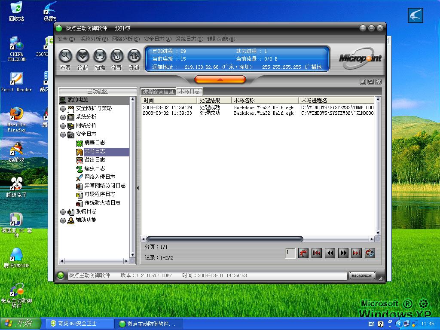Expand the 安全防护与策略 node

click(63, 109)
